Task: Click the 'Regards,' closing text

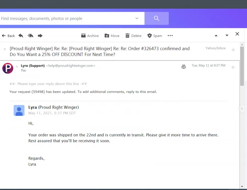Action: (x=37, y=158)
